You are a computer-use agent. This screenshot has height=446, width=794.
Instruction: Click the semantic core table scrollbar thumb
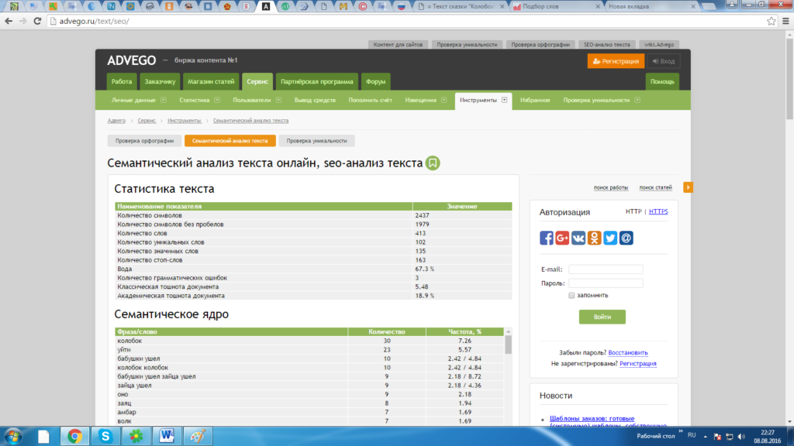tap(509, 345)
